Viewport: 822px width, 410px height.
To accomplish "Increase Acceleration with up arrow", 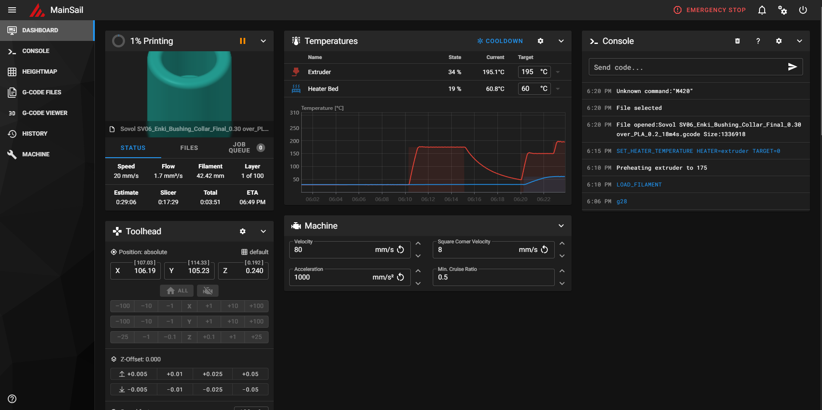I will pos(418,271).
